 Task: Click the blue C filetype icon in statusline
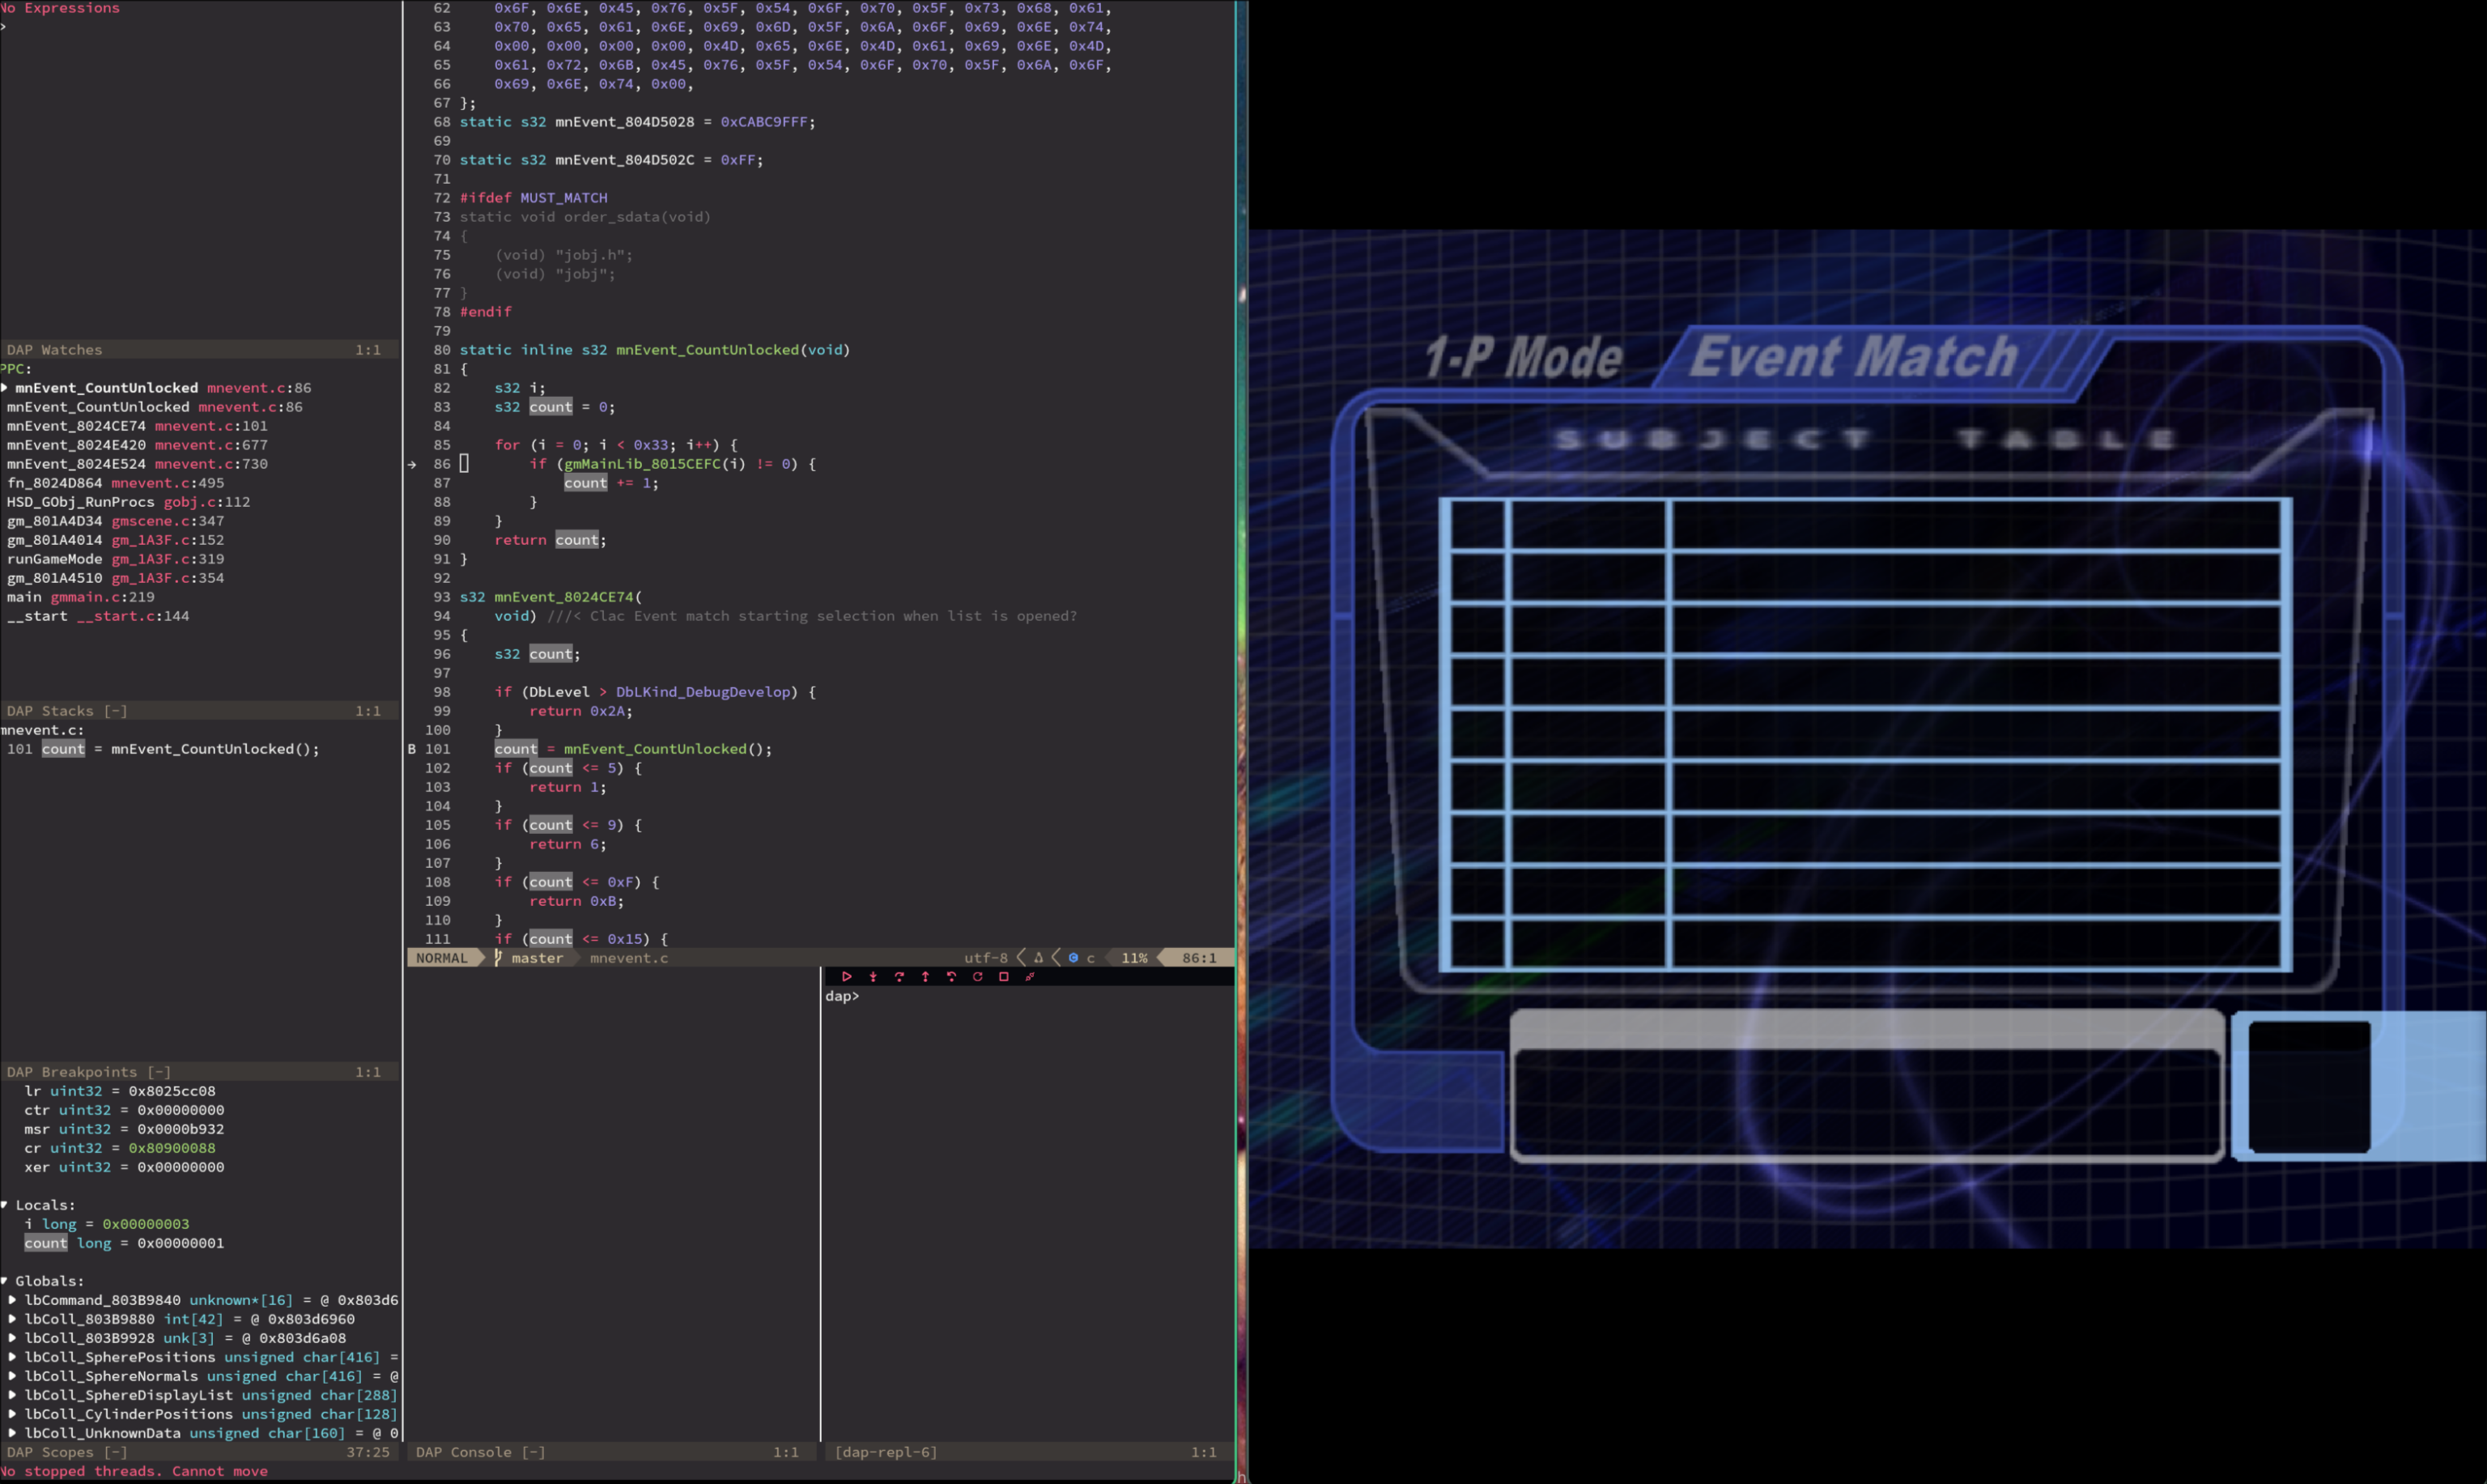[x=1073, y=958]
